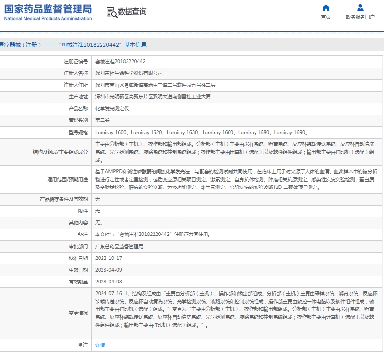Click the 数据查询 title text
The height and width of the screenshot is (353, 384).
pyautogui.click(x=132, y=11)
